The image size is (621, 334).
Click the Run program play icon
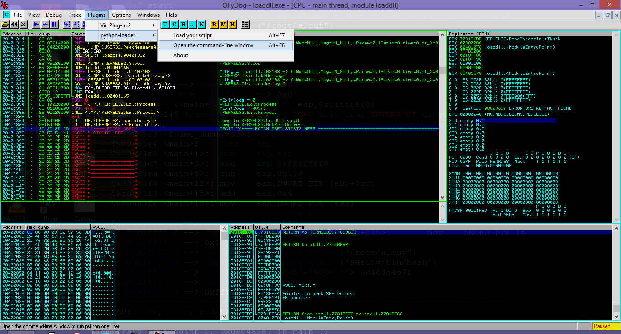[36, 24]
